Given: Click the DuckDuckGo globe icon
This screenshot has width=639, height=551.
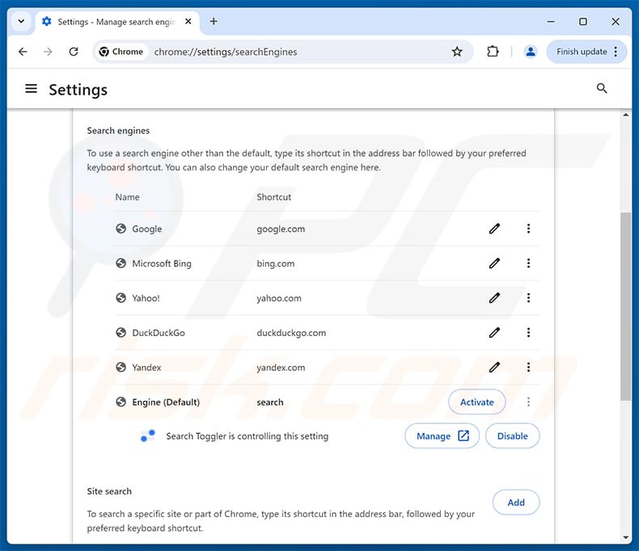Looking at the screenshot, I should pyautogui.click(x=121, y=333).
